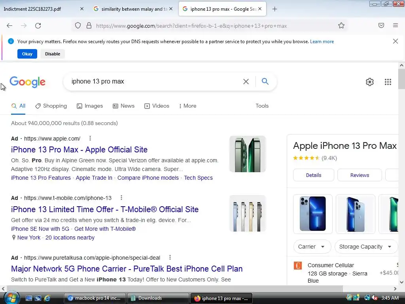Click Show Desktop in quick launch

pos(28,298)
